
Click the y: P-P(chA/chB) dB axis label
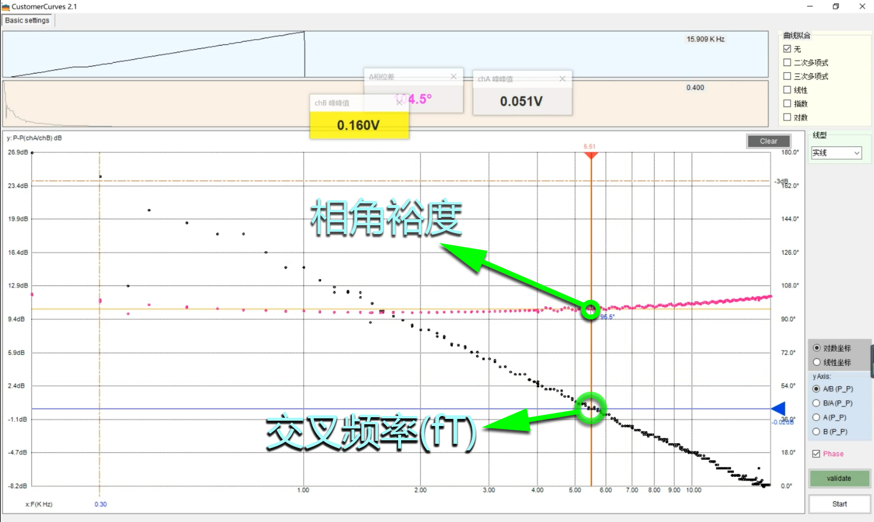(x=34, y=138)
